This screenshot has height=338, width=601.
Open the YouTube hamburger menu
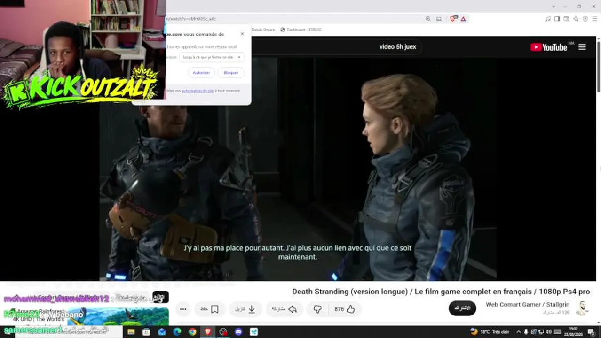click(582, 47)
